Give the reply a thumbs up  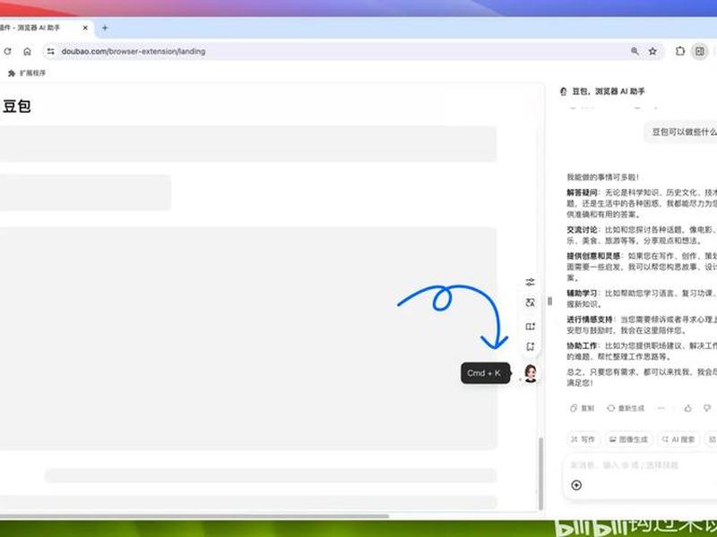[x=687, y=408]
